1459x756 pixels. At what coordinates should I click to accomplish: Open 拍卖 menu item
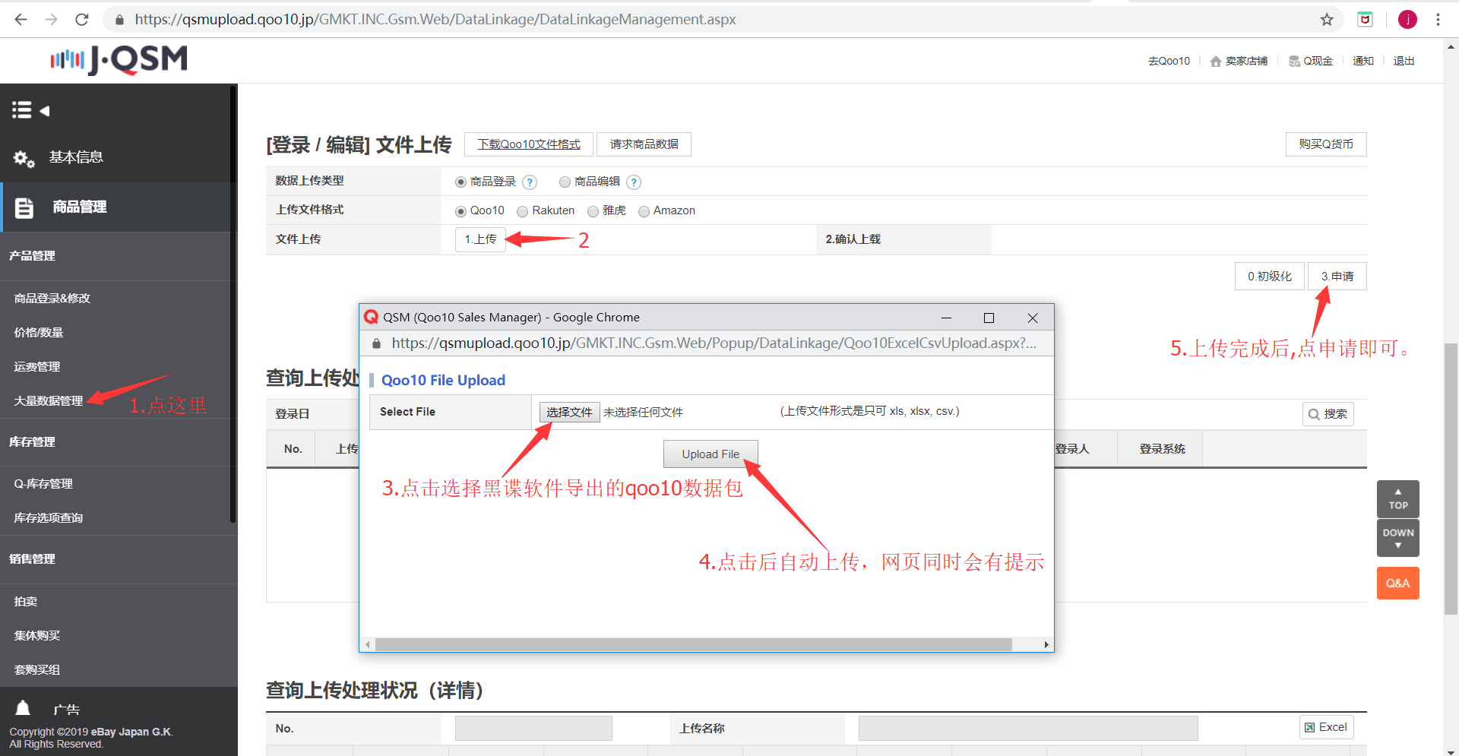[26, 601]
